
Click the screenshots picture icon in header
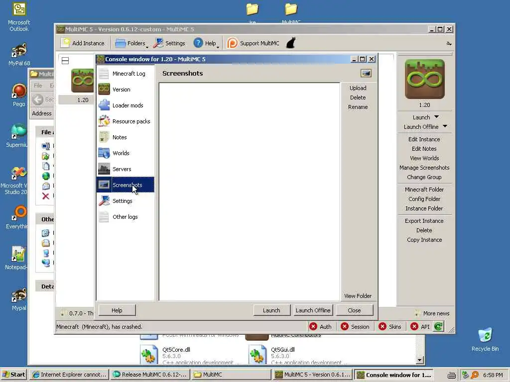coord(366,74)
